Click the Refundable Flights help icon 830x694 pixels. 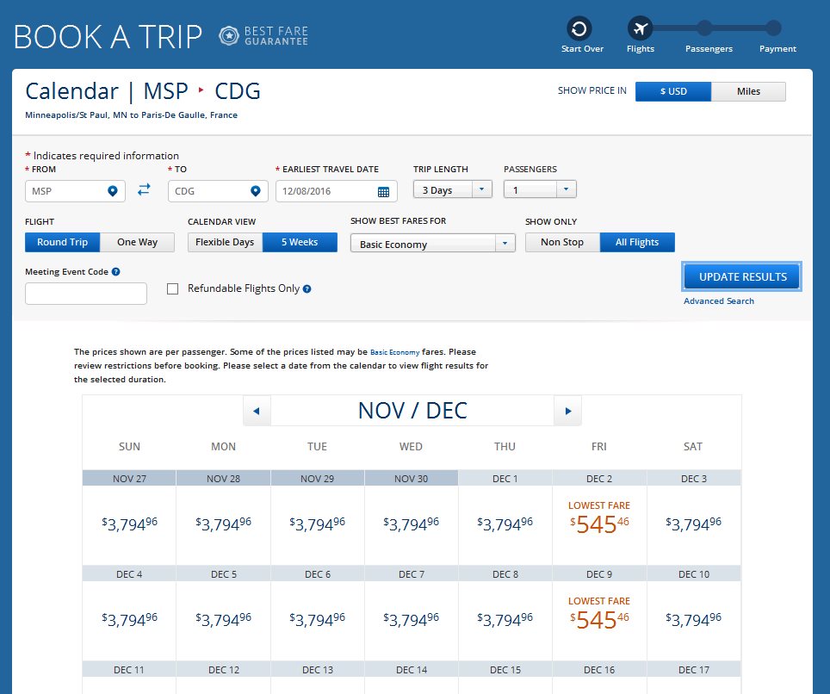pyautogui.click(x=307, y=289)
